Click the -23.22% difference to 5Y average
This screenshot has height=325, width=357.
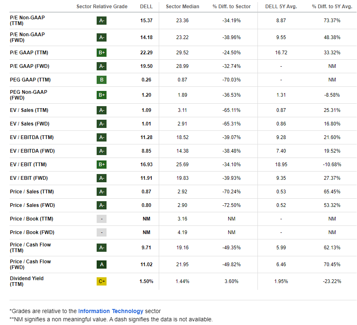coord(332,281)
